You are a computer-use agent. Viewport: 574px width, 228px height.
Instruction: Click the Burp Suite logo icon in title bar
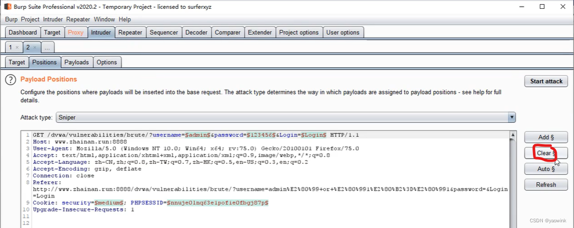(7, 7)
